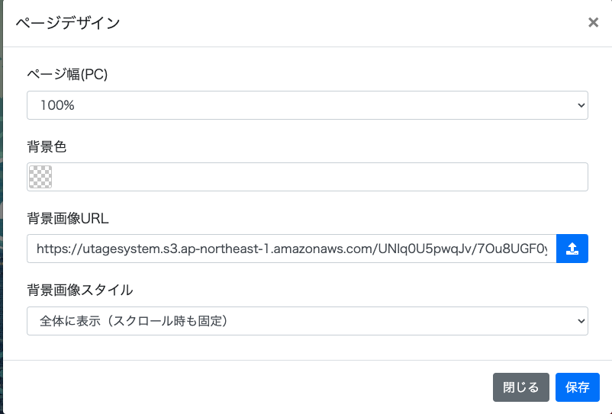Click the 背景画像URL label
The width and height of the screenshot is (612, 414).
(68, 218)
